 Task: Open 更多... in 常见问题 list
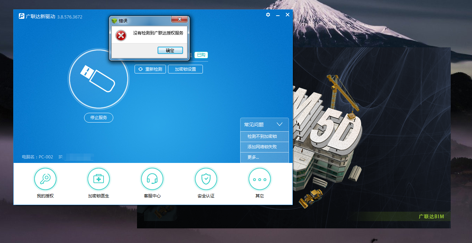tap(265, 157)
